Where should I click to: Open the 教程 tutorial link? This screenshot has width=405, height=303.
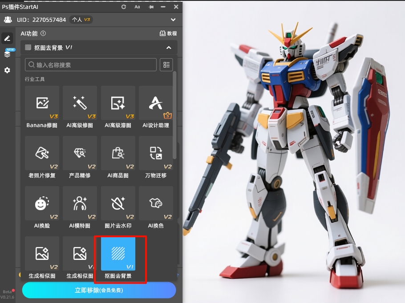168,33
